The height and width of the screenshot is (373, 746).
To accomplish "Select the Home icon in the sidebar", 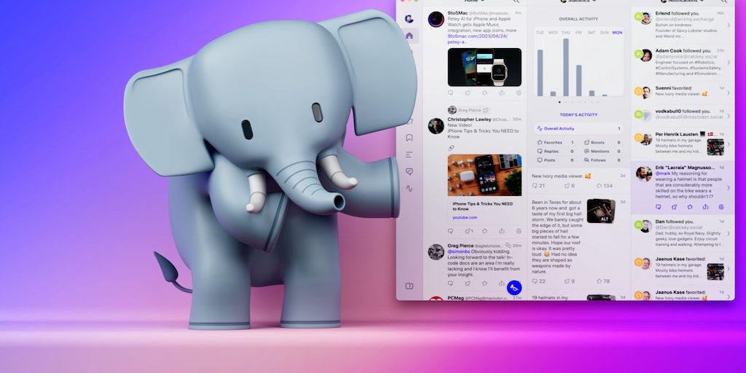I will 409,35.
